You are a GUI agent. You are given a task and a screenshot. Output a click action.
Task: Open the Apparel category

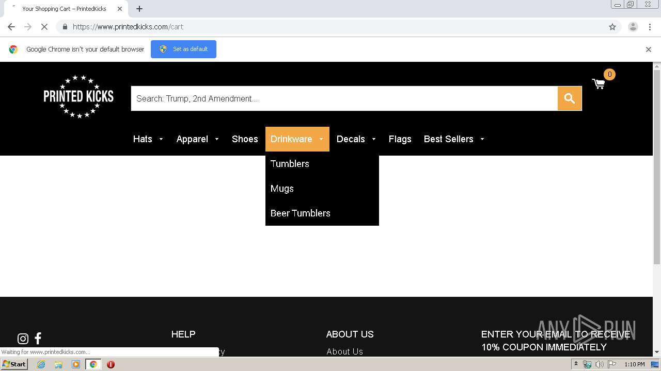click(192, 139)
